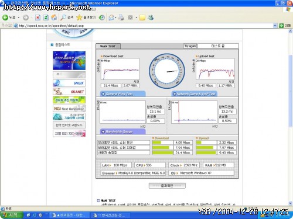The height and width of the screenshot is (219, 293).
Task: Click the page icon beside the address URL
Action: [16, 26]
